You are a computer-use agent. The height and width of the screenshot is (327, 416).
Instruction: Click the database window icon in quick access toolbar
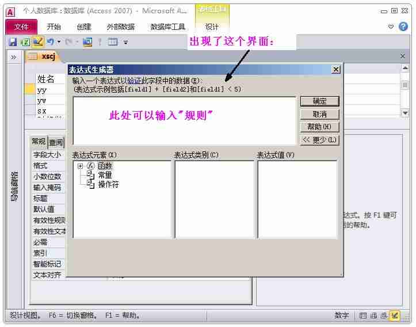pyautogui.click(x=87, y=42)
